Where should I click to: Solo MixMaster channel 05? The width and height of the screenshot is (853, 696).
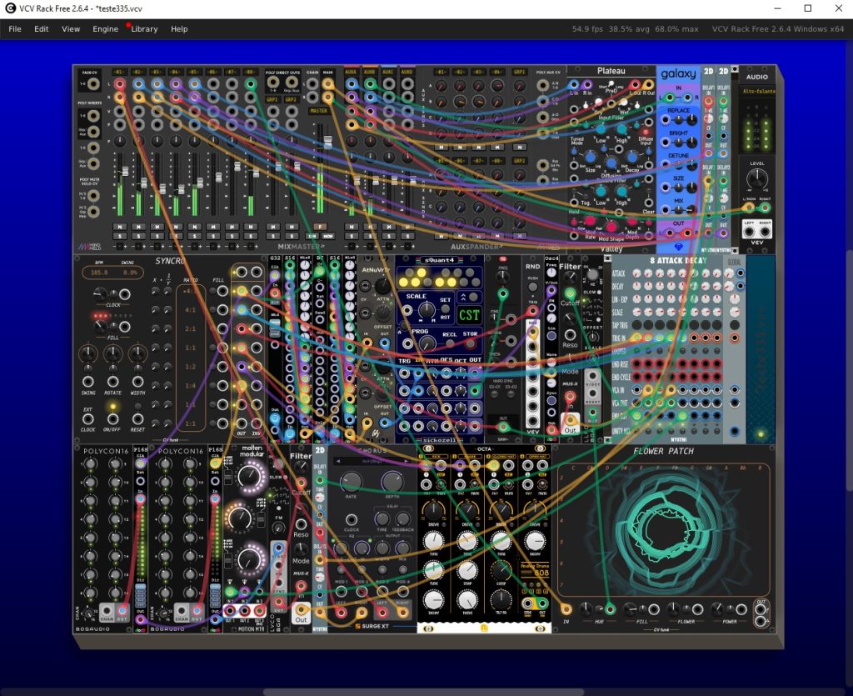[195, 236]
